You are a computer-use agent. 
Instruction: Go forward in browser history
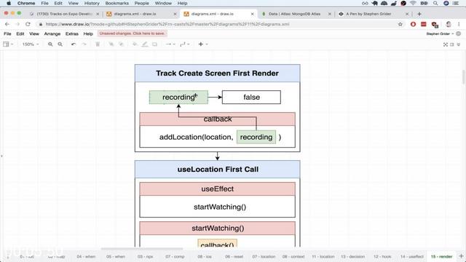click(17, 24)
